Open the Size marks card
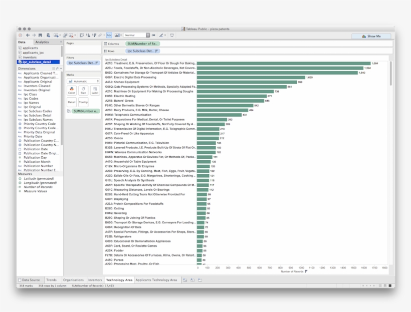This screenshot has width=411, height=312. coord(83,91)
